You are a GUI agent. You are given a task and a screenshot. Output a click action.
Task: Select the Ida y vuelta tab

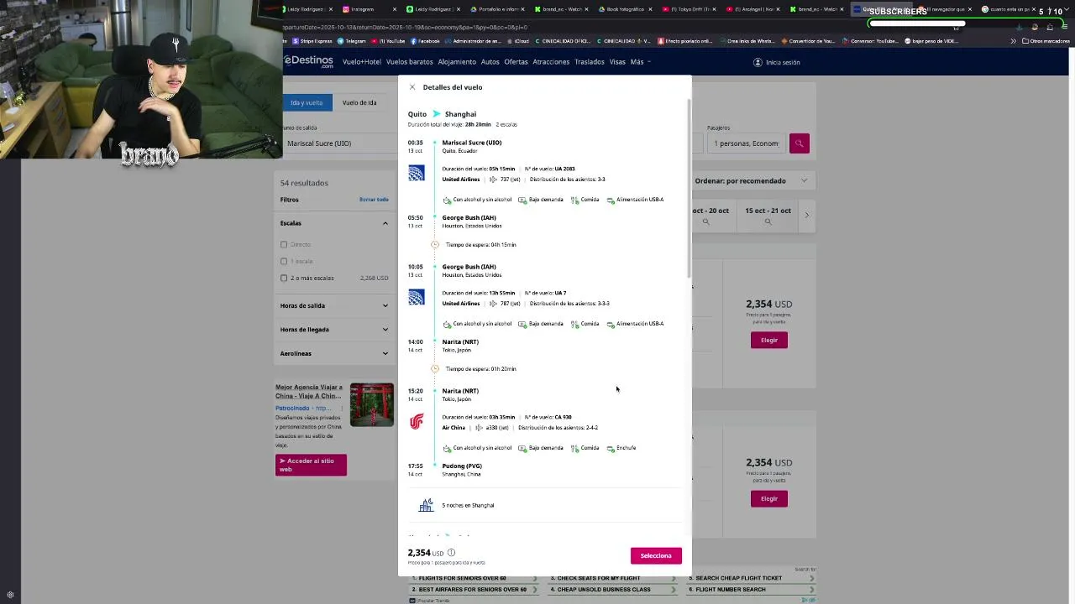(x=307, y=102)
